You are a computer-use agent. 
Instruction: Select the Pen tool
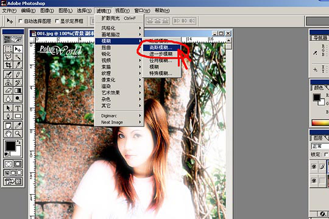9,116
